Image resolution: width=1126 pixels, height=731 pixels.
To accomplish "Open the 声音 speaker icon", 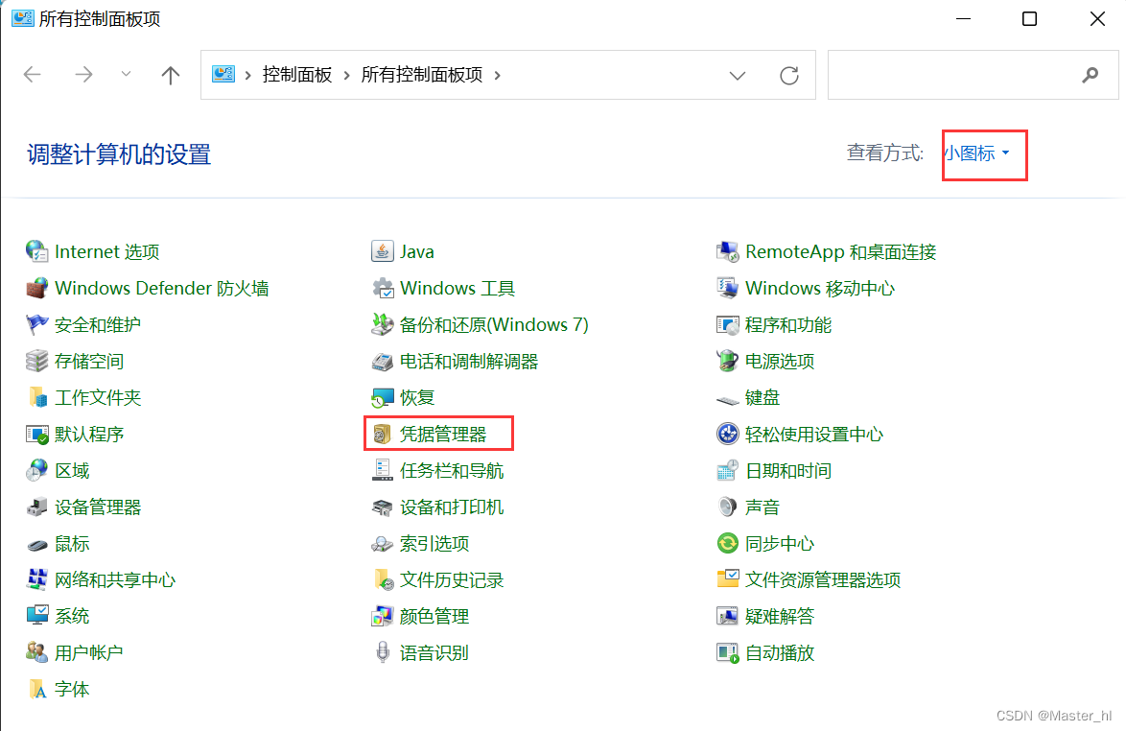I will 727,507.
